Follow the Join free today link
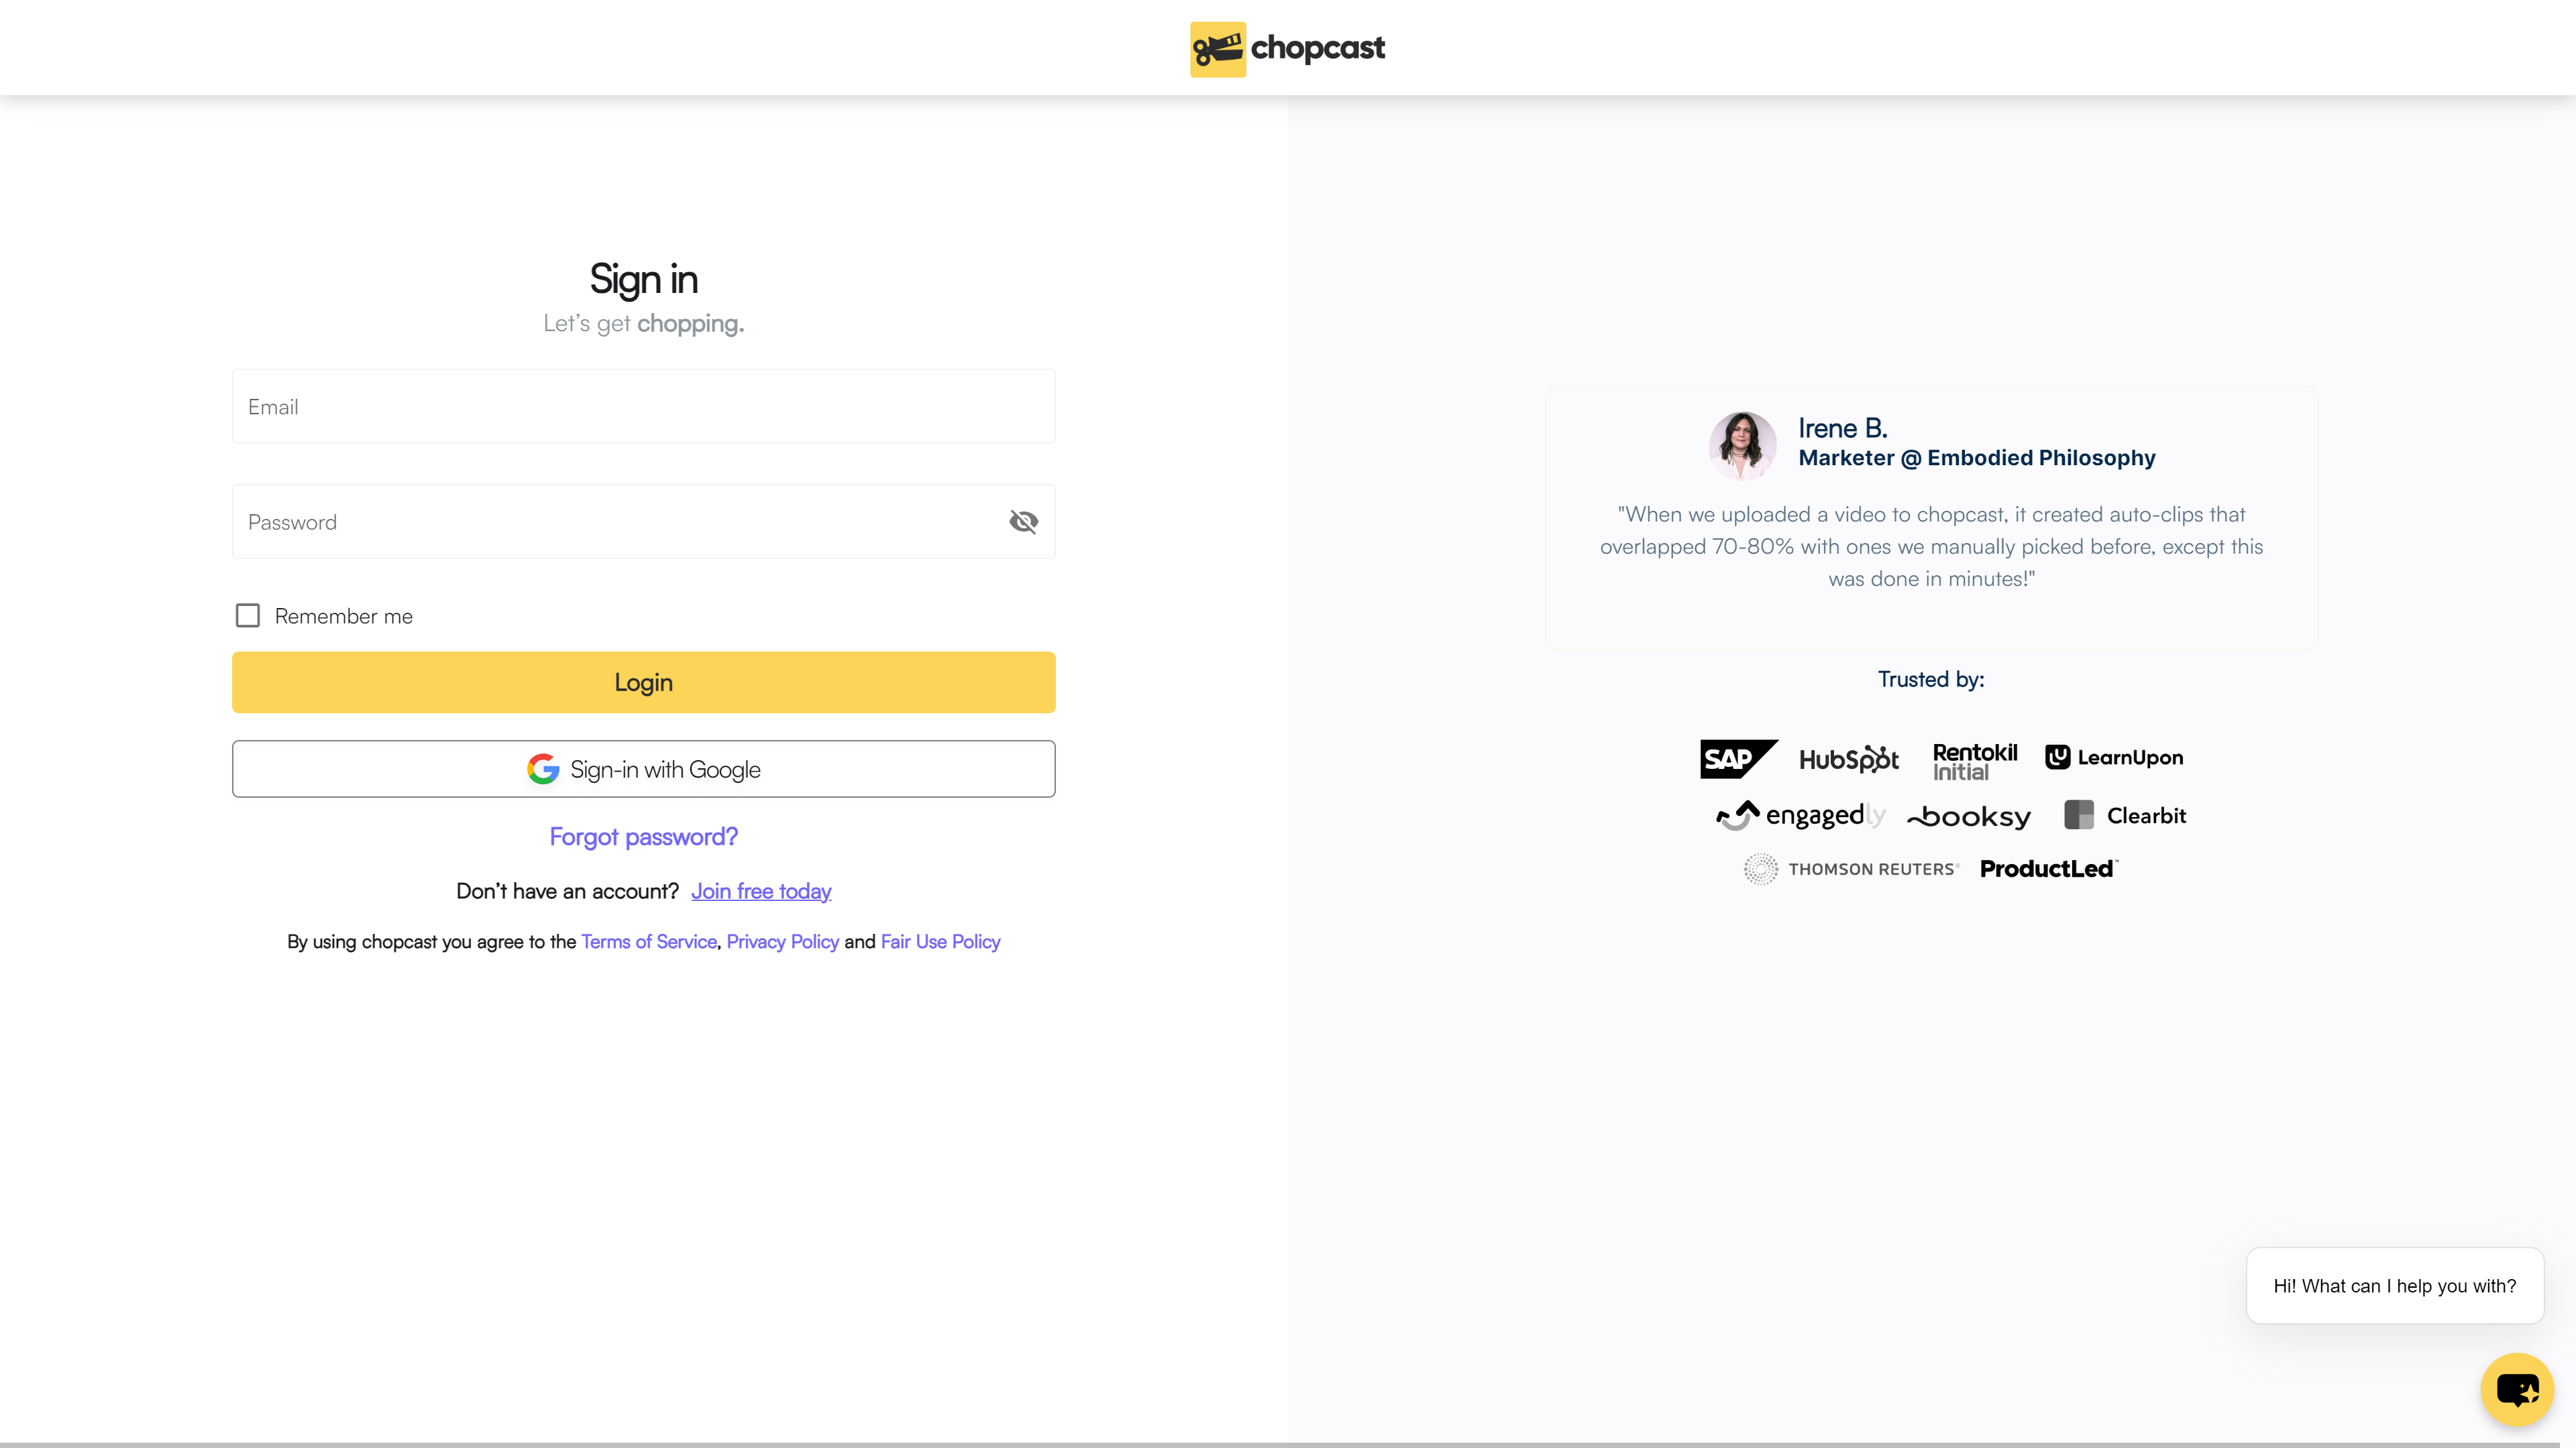The image size is (2576, 1448). [x=761, y=892]
